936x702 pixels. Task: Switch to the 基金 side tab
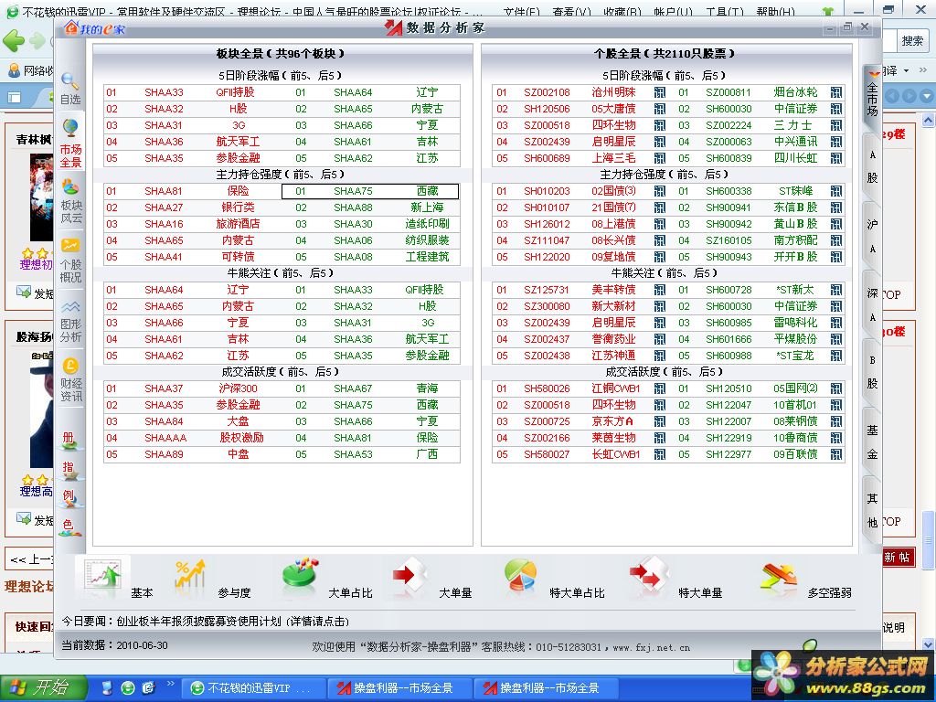872,441
